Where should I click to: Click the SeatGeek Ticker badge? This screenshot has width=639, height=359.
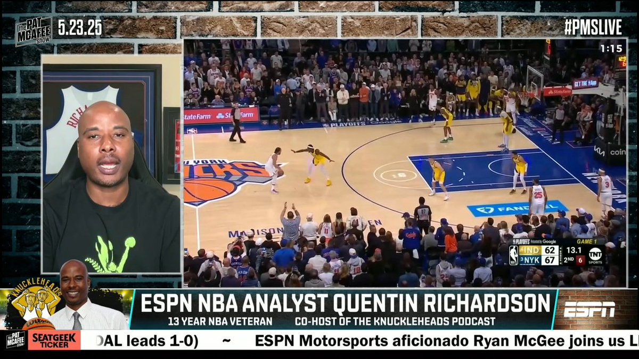(54, 340)
